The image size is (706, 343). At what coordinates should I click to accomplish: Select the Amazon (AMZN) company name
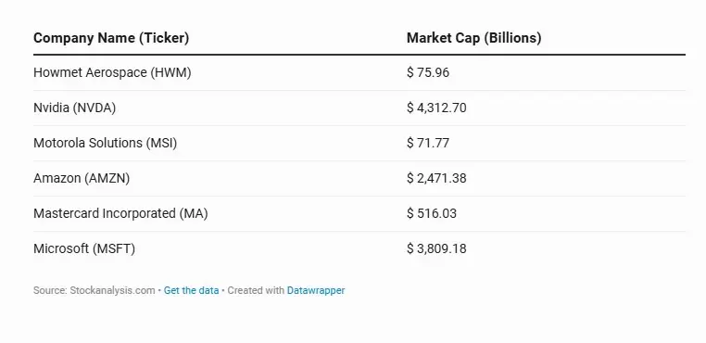click(82, 178)
